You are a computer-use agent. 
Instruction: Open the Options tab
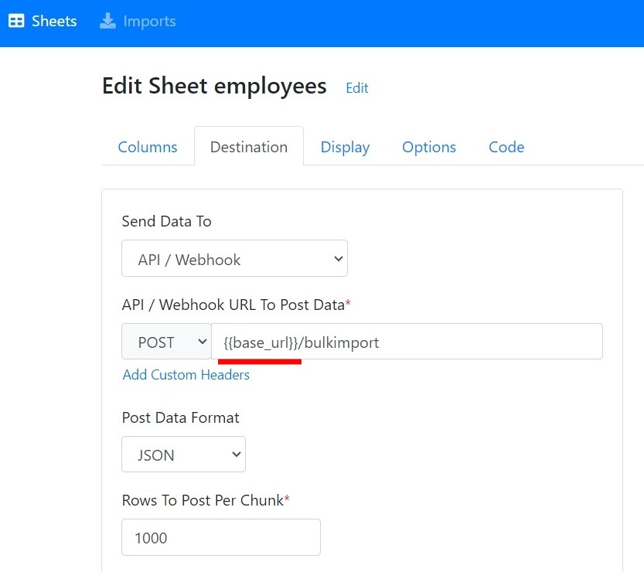tap(429, 147)
